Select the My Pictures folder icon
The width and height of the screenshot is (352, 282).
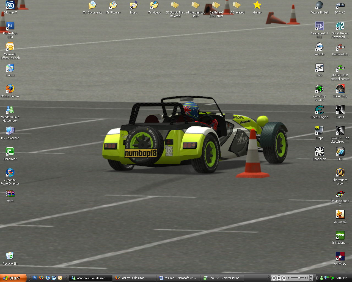pos(113,7)
